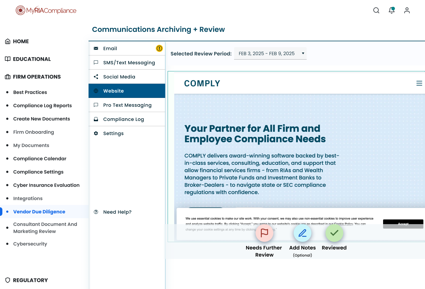Click the Need Help? link
This screenshot has height=289, width=425.
117,212
